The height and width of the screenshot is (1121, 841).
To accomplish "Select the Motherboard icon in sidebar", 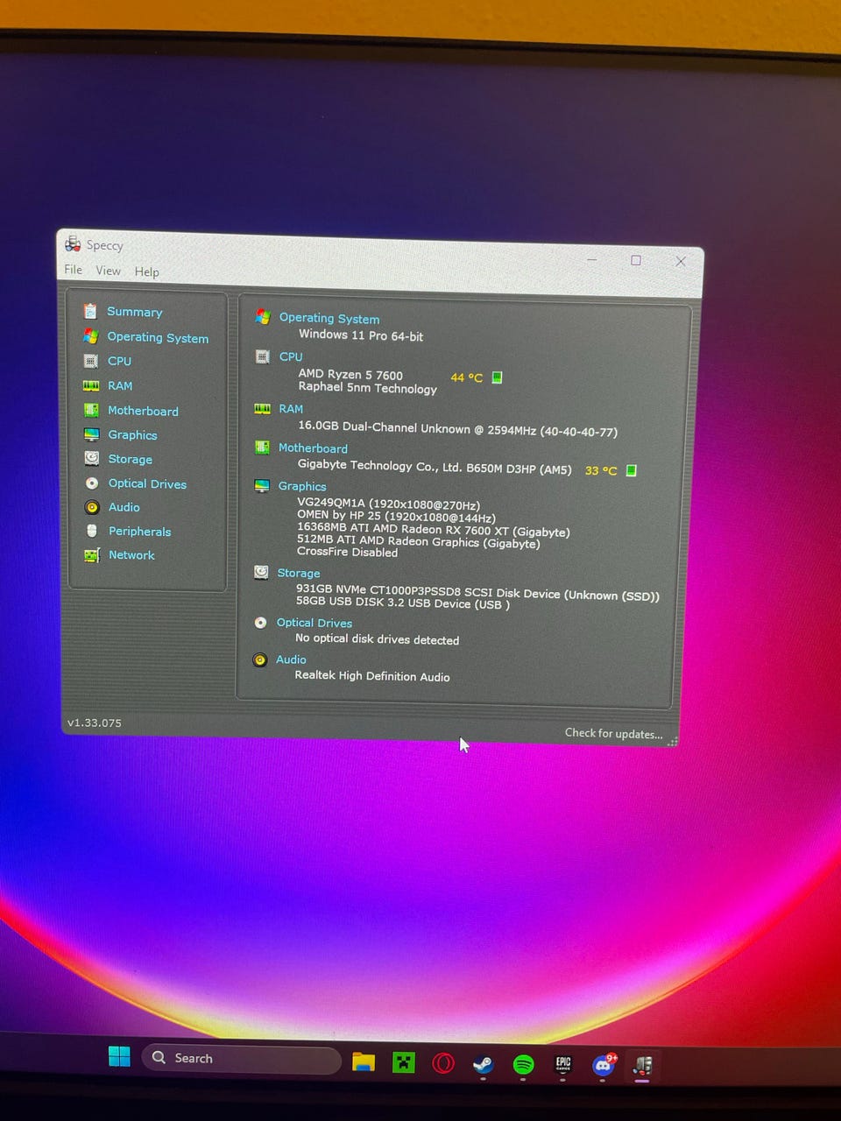I will [91, 410].
